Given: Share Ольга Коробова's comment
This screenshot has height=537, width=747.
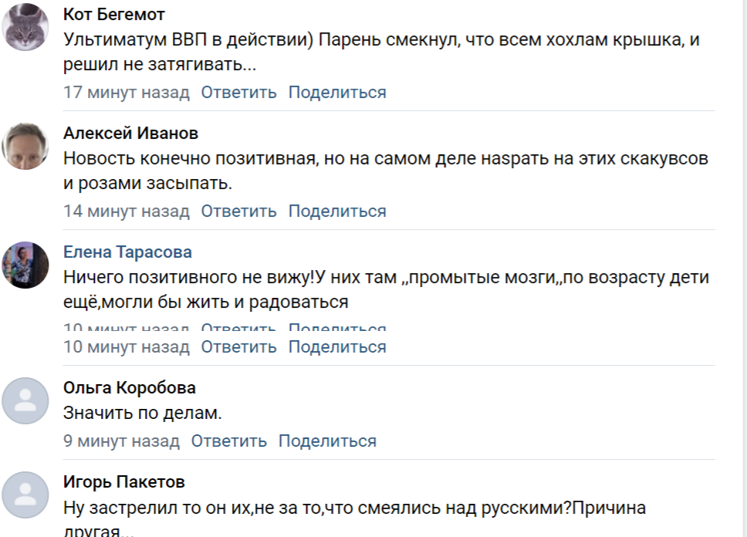Looking at the screenshot, I should (327, 441).
